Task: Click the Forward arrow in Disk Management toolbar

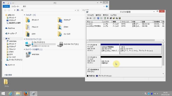Action: point(91,18)
